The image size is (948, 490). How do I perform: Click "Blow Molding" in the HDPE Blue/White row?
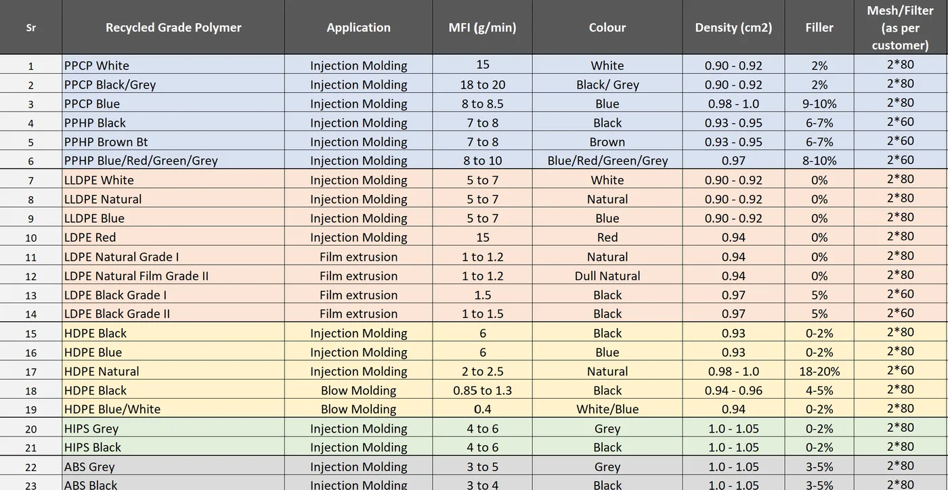358,409
